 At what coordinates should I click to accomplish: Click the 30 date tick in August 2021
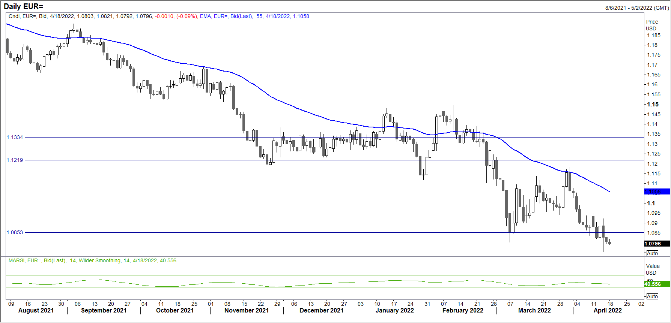pyautogui.click(x=61, y=304)
